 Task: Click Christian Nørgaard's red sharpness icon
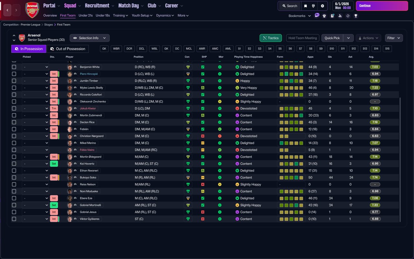203,136
